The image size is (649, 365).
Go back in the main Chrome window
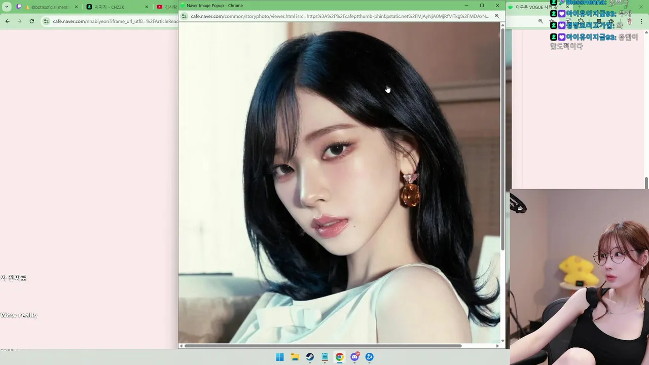click(7, 21)
